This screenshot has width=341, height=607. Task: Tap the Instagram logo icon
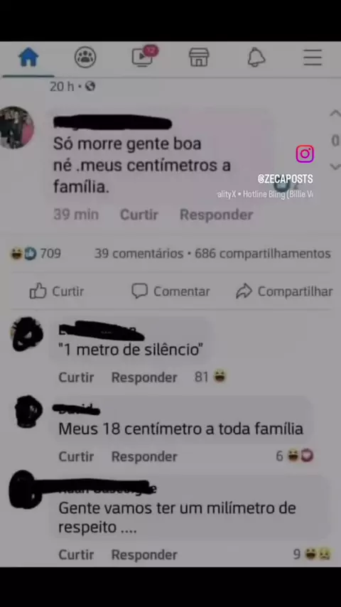pyautogui.click(x=305, y=154)
